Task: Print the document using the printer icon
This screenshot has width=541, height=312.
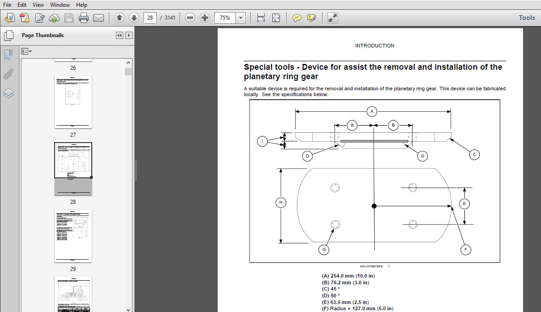Action: click(84, 18)
